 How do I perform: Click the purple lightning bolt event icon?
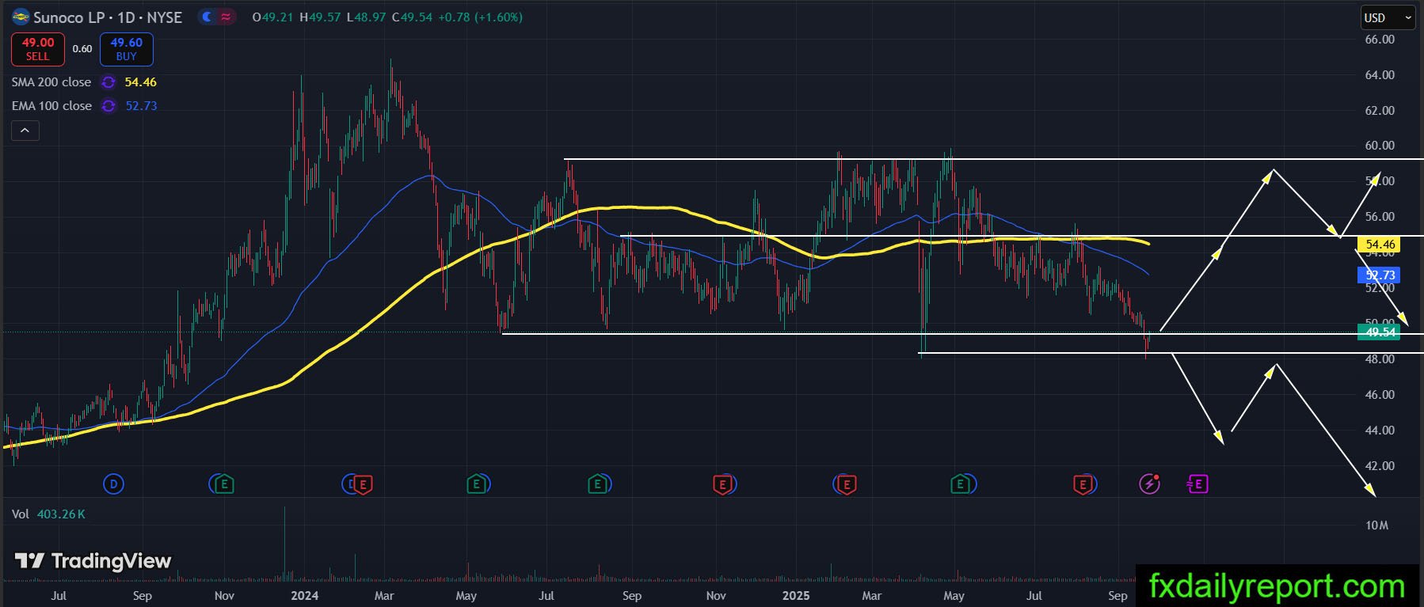pyautogui.click(x=1149, y=484)
